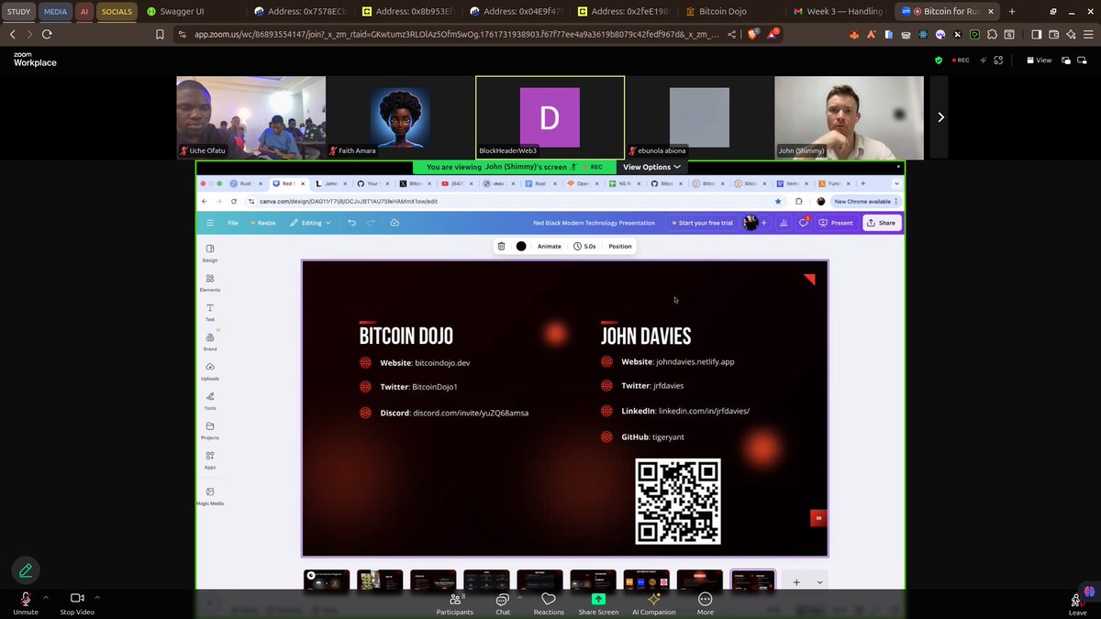Switch to the MEDIA tab group
1101x619 pixels.
pos(55,12)
